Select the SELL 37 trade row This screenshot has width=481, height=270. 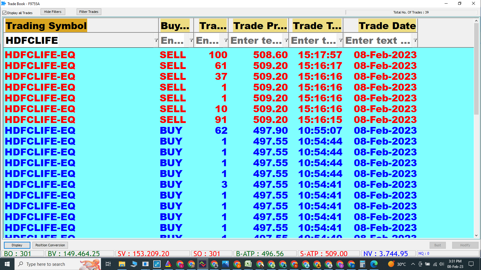211,76
